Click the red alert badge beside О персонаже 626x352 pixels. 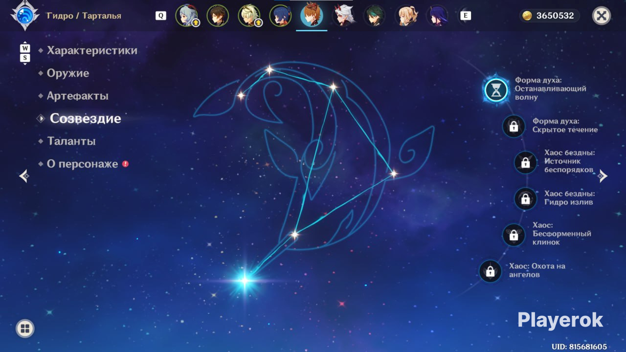click(x=125, y=164)
